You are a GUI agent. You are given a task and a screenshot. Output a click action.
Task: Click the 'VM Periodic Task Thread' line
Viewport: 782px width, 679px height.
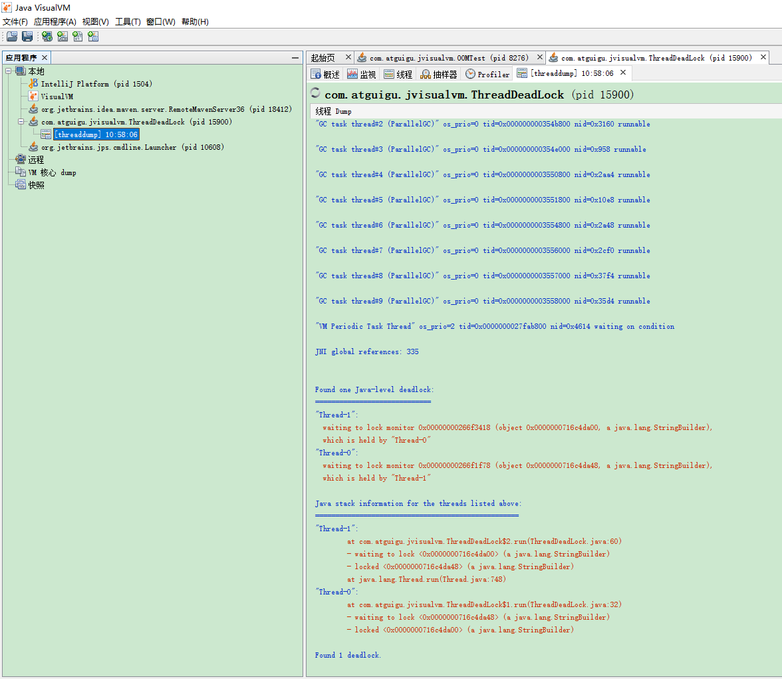[x=495, y=326]
